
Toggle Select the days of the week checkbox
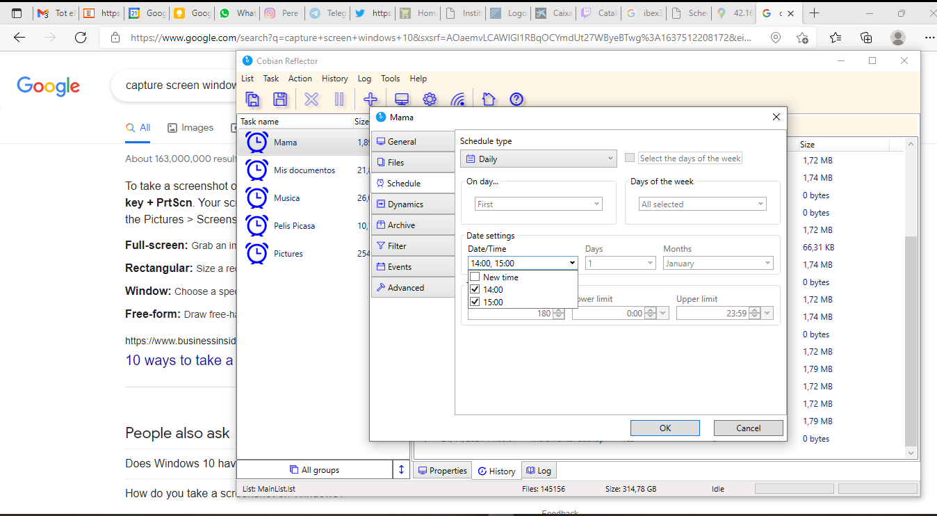[630, 158]
